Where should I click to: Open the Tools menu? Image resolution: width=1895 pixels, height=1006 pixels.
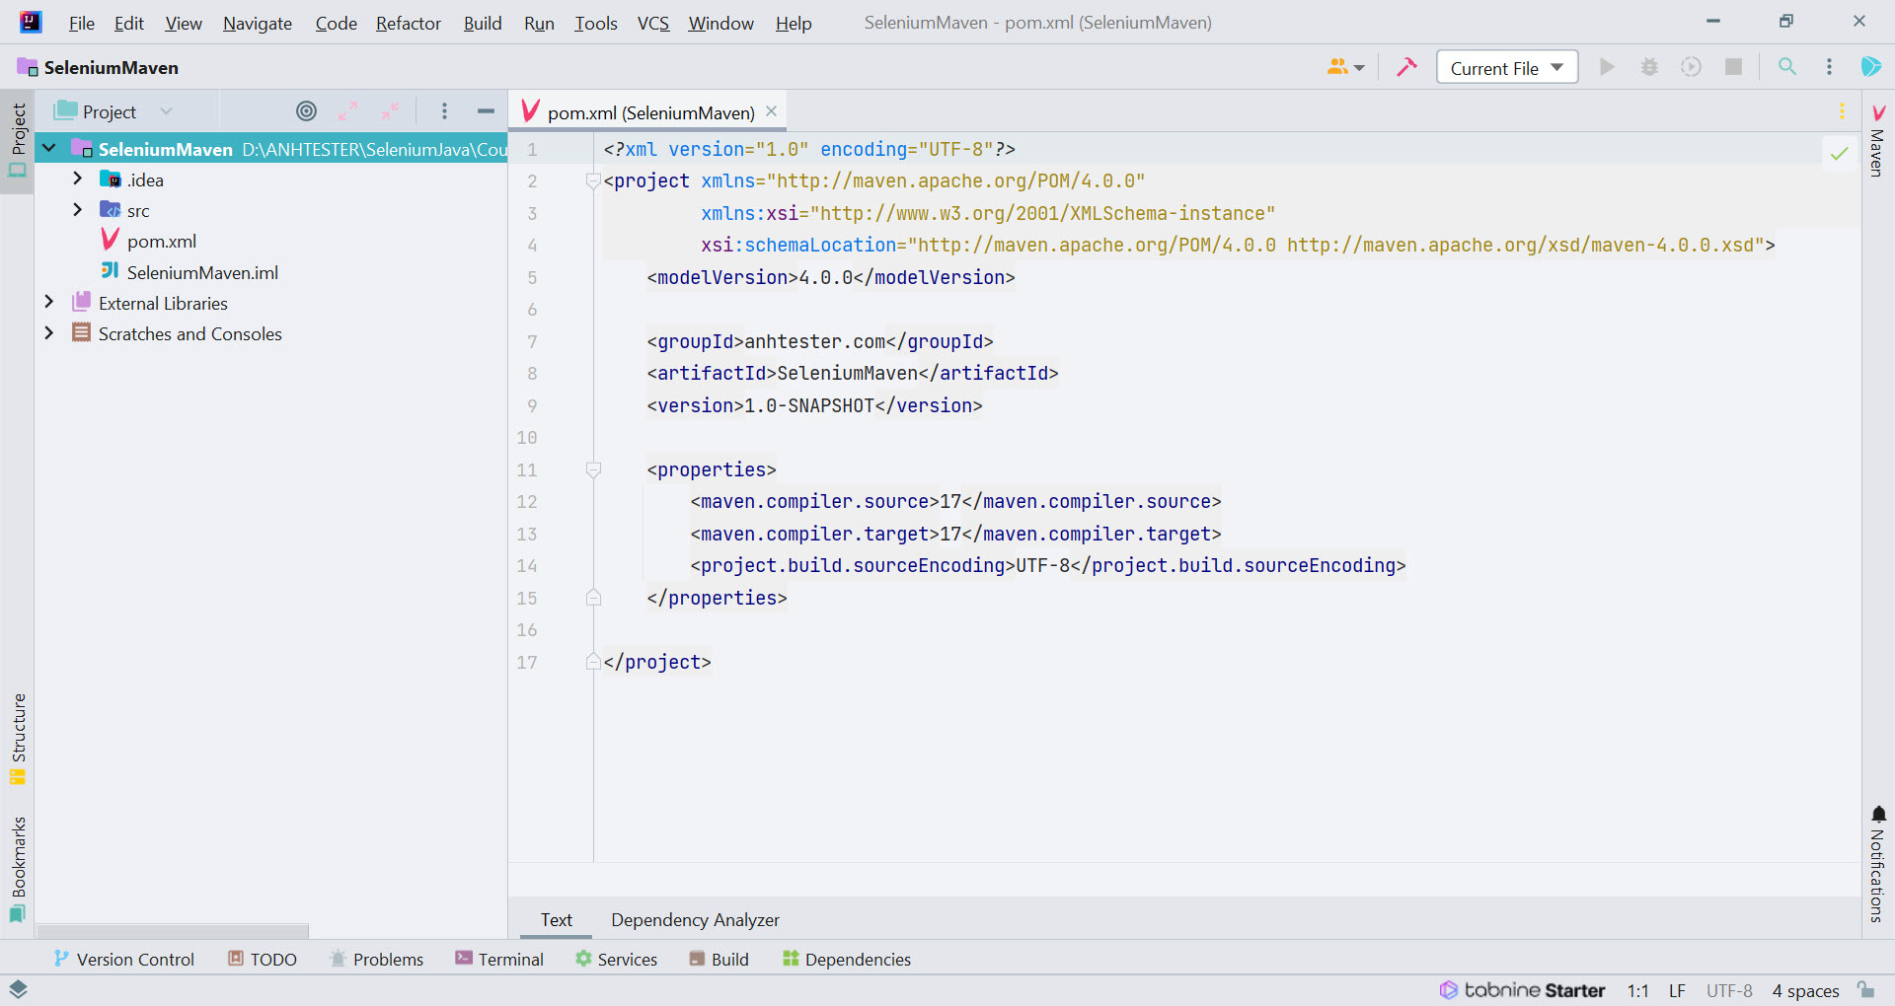[595, 23]
